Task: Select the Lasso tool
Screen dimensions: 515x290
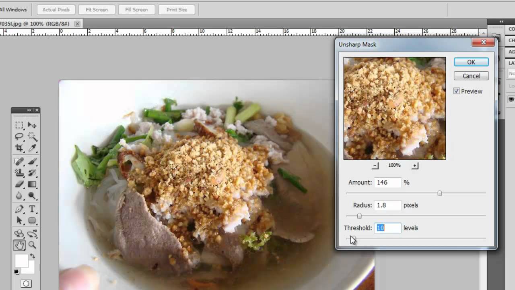Action: (x=19, y=137)
